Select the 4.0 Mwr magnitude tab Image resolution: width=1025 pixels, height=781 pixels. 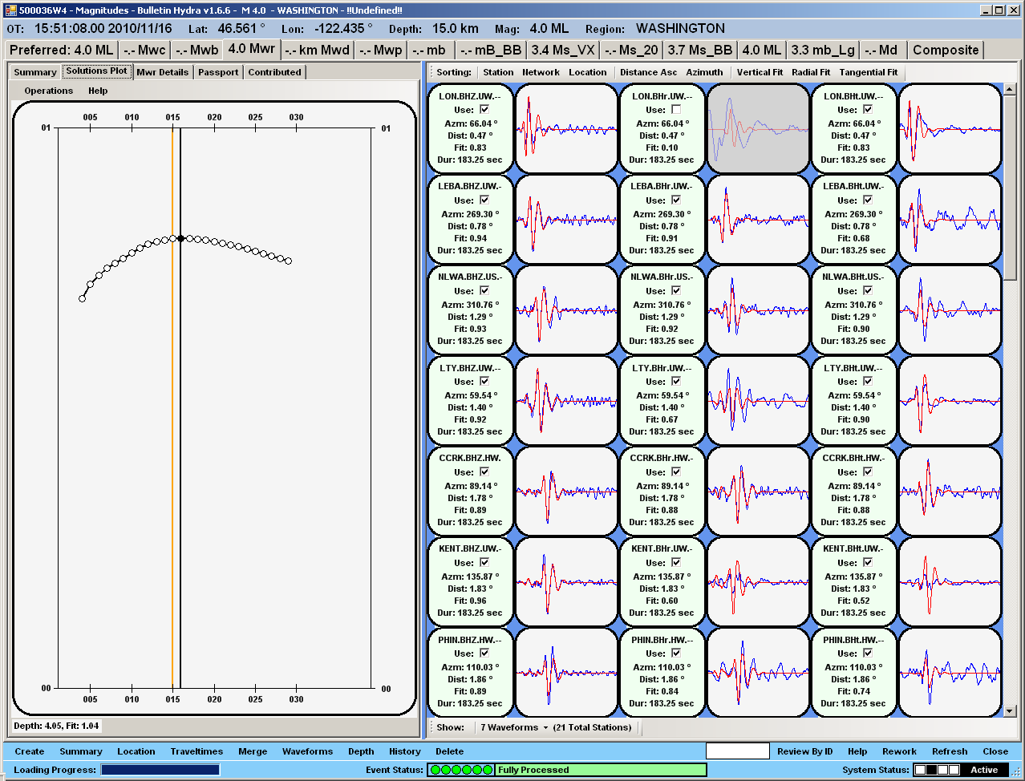pyautogui.click(x=252, y=49)
